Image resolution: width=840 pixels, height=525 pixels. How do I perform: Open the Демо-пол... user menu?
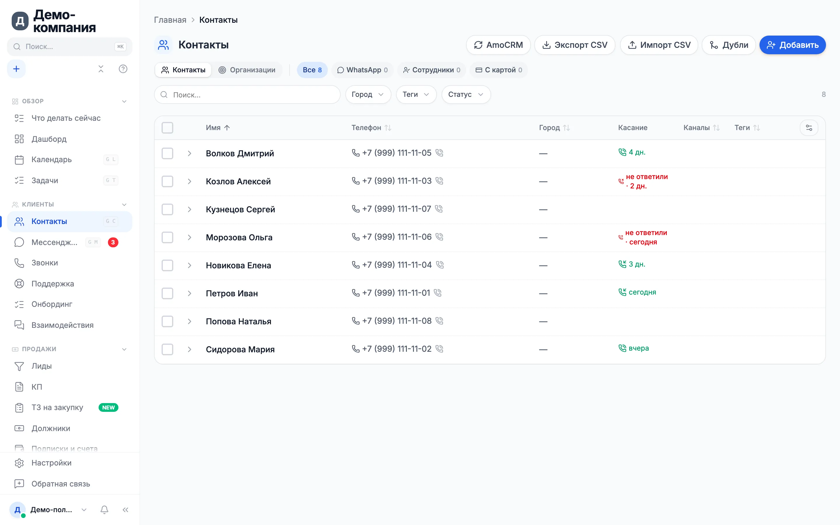click(x=49, y=510)
